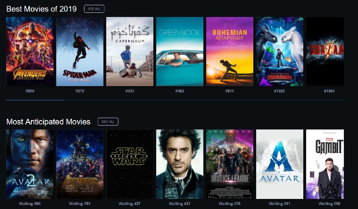Open the Spider-Man Into the Spider-Verse poster
This screenshot has height=209, width=358.
pos(80,52)
